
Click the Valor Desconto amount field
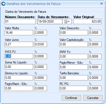tap(73, 33)
